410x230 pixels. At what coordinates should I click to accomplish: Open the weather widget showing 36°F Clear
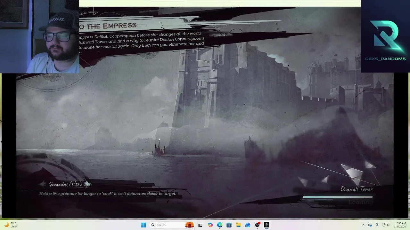click(x=10, y=225)
